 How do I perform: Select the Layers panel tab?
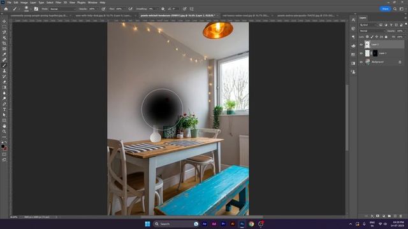(363, 18)
